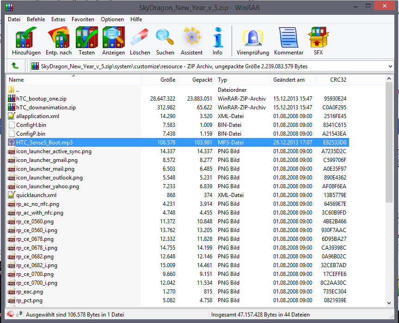Start the Virenprüfung virus scan
The image size is (399, 323).
pos(252,41)
